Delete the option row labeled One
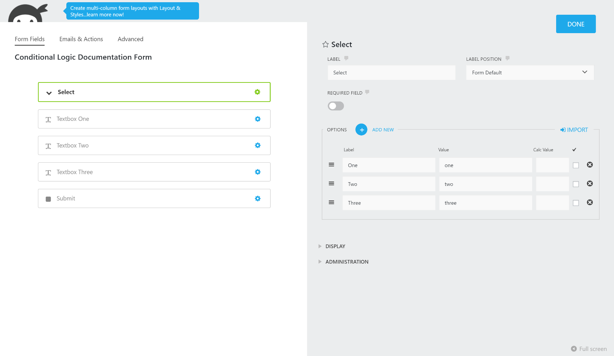The height and width of the screenshot is (356, 614). click(590, 165)
